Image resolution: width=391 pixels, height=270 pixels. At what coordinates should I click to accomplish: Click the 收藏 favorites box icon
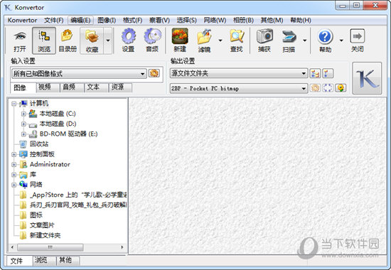[92, 37]
